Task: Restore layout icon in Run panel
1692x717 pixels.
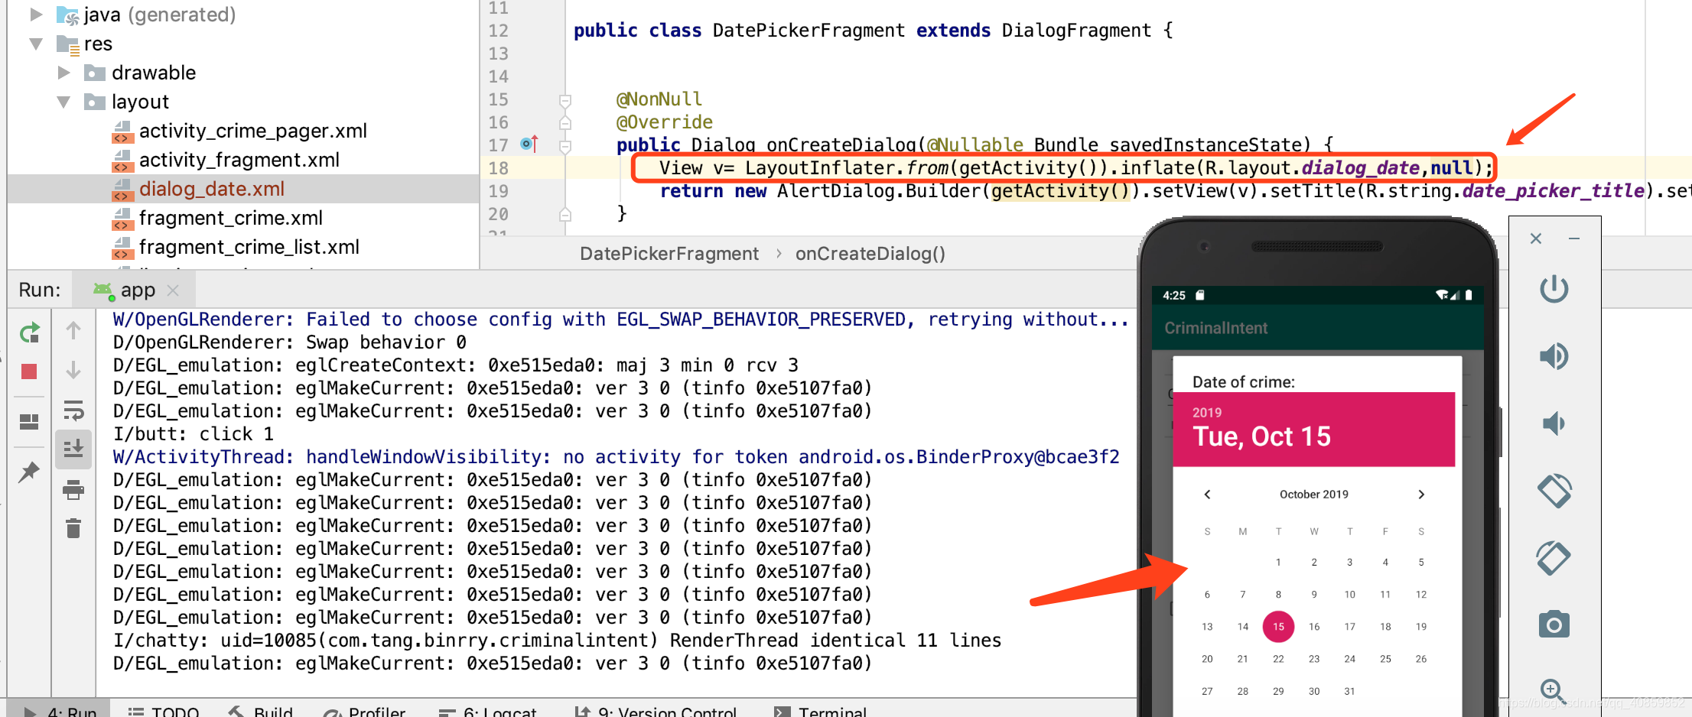Action: (x=29, y=422)
